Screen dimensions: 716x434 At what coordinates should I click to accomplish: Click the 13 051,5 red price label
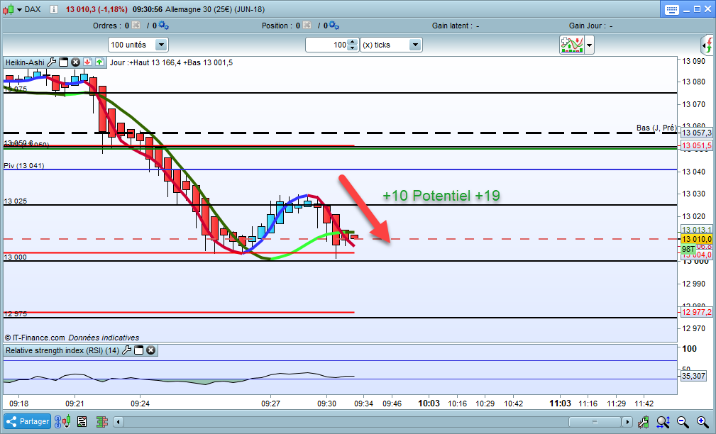[696, 145]
